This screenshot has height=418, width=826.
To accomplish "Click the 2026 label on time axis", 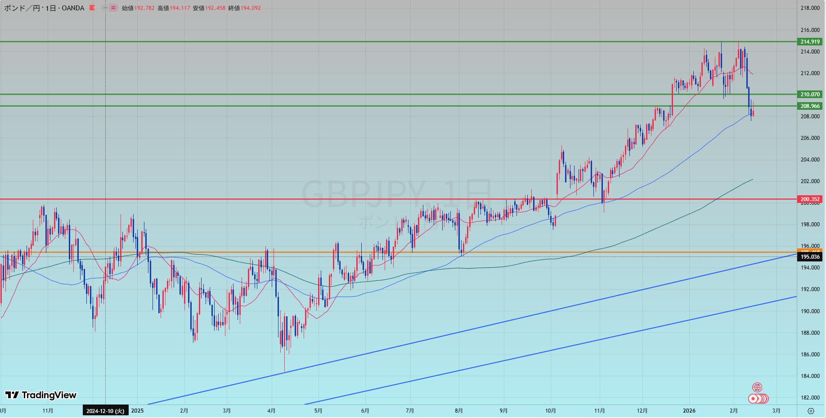I will click(x=689, y=411).
